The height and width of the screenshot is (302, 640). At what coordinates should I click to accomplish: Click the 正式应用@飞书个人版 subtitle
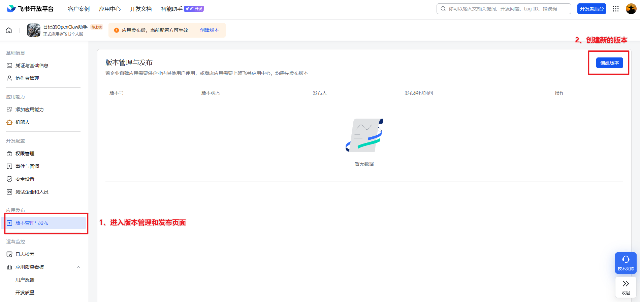[63, 34]
